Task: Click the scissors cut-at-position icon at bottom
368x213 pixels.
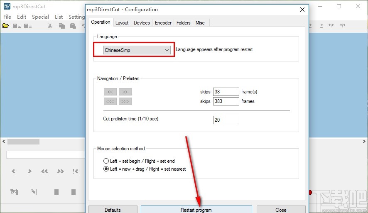Action: coord(14,192)
